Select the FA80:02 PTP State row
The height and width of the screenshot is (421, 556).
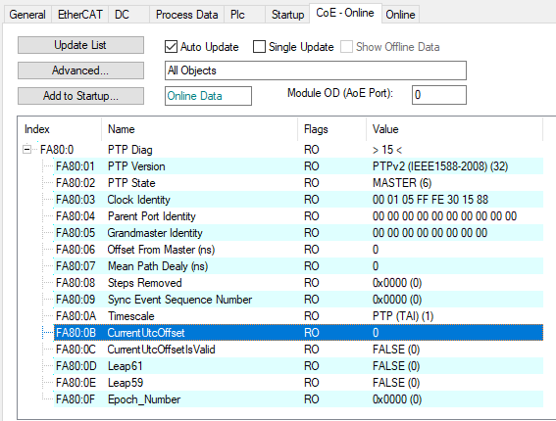(x=298, y=183)
